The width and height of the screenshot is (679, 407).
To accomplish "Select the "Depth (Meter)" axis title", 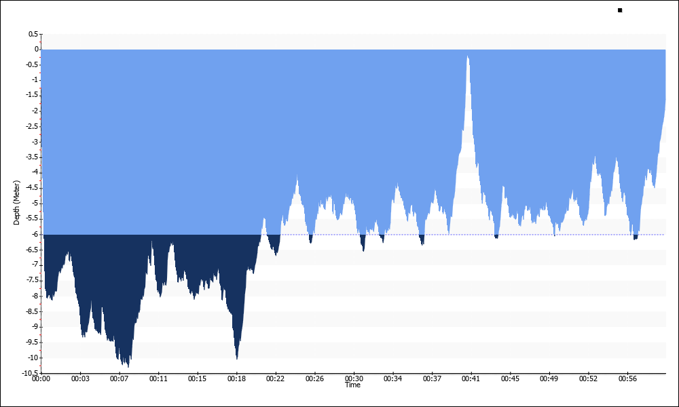I will (16, 202).
